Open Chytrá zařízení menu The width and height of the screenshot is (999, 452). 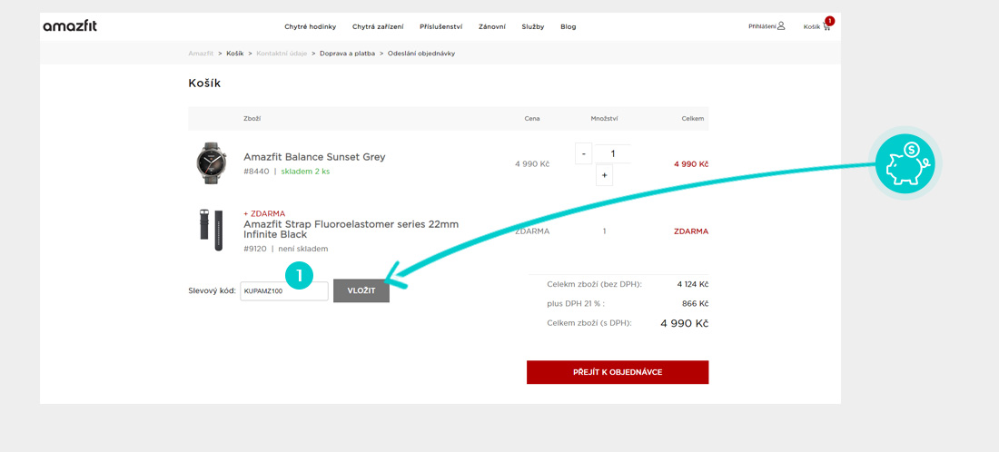click(x=378, y=27)
